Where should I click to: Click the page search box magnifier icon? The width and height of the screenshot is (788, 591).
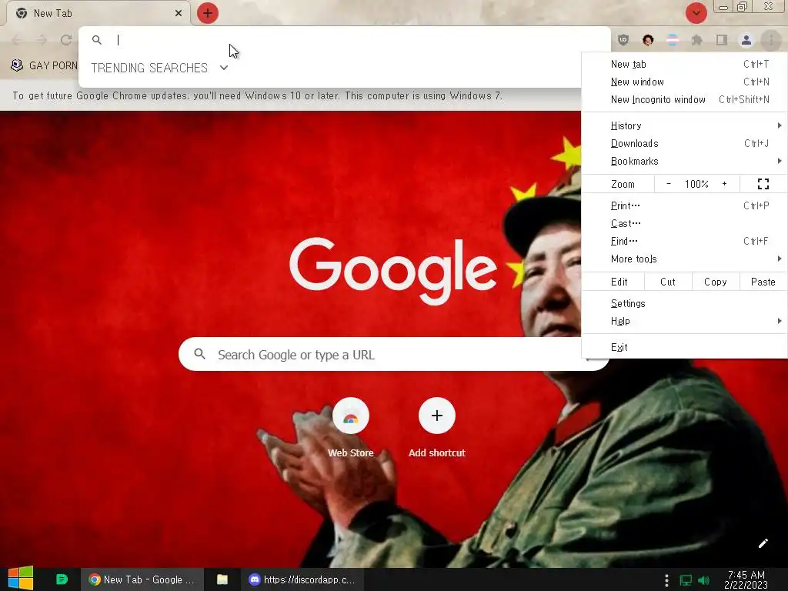(199, 354)
